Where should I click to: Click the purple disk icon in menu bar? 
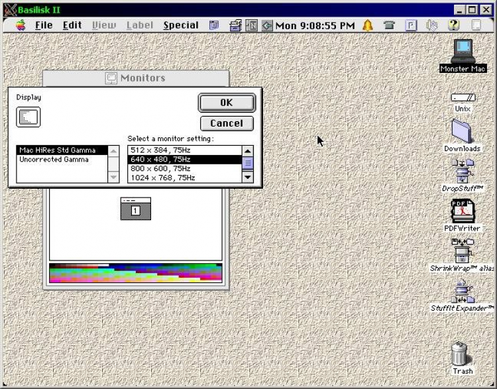point(214,25)
